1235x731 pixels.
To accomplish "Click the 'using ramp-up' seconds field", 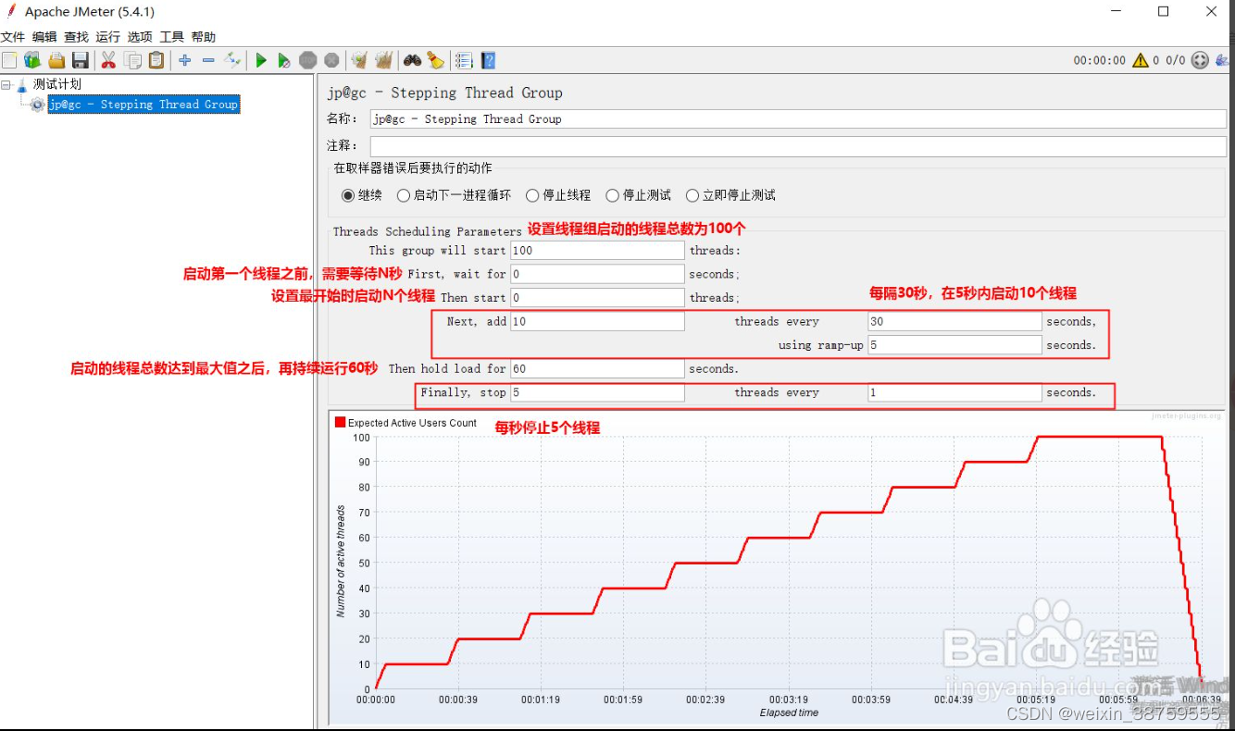I will 955,345.
